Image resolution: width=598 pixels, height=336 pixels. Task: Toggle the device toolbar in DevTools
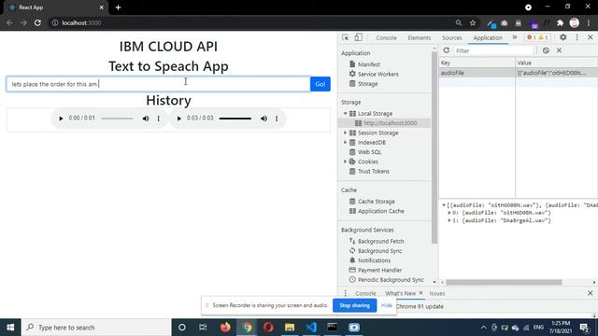click(x=358, y=37)
